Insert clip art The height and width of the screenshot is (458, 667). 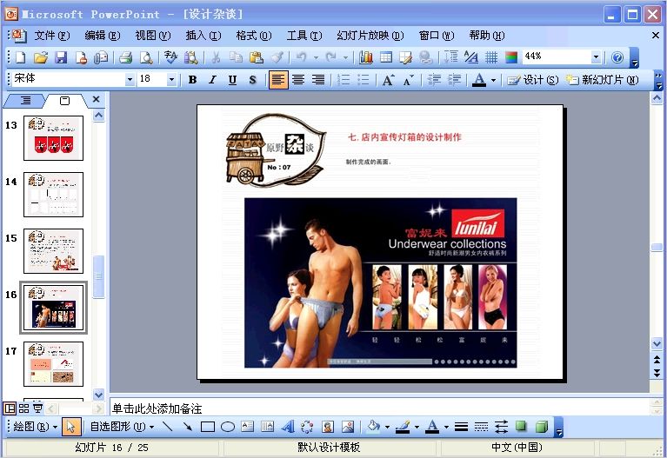tap(328, 426)
